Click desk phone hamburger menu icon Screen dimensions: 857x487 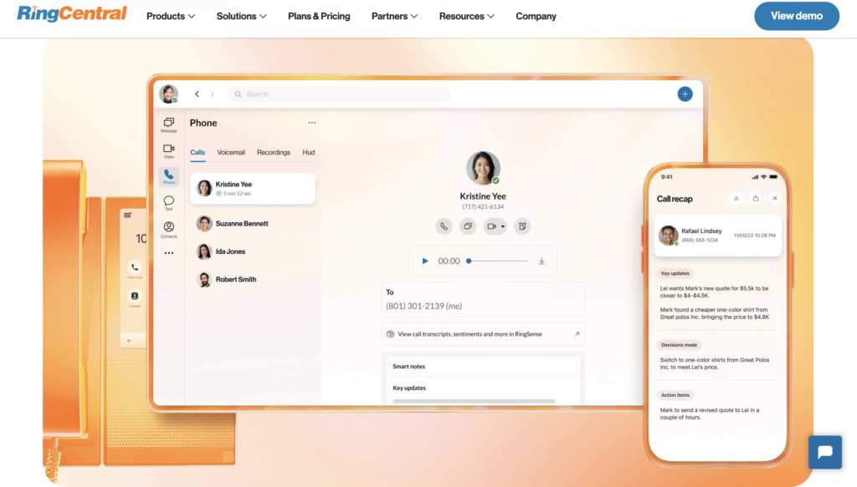pos(127,215)
